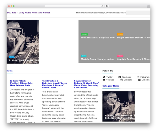The image size is (157, 132).
Task: Open the Archives menu item
Action: (115, 12)
